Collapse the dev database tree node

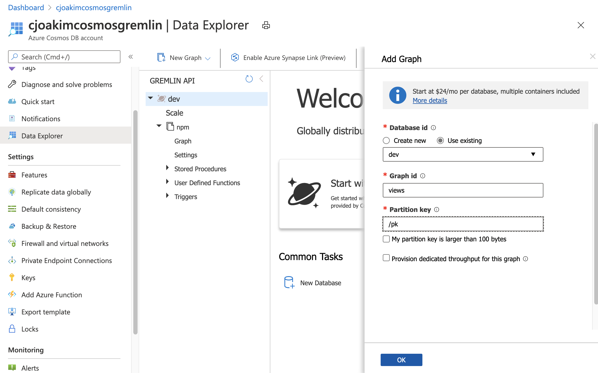coord(150,98)
